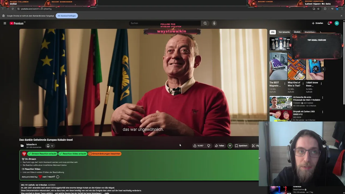Toggle channel notification bell for tatsache
Image resolution: width=345 pixels, height=194 pixels.
[50, 146]
